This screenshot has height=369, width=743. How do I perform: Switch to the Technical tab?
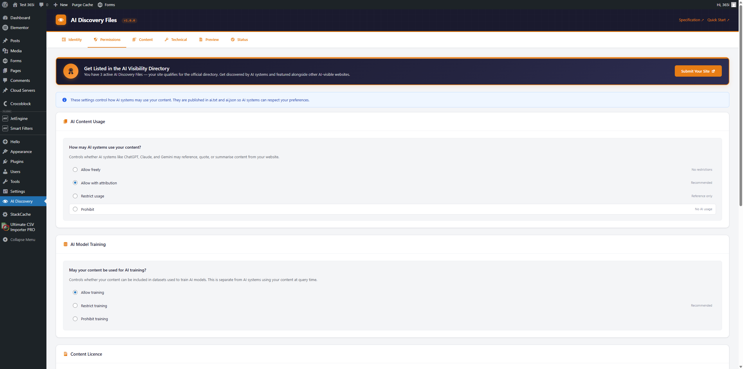(x=176, y=39)
